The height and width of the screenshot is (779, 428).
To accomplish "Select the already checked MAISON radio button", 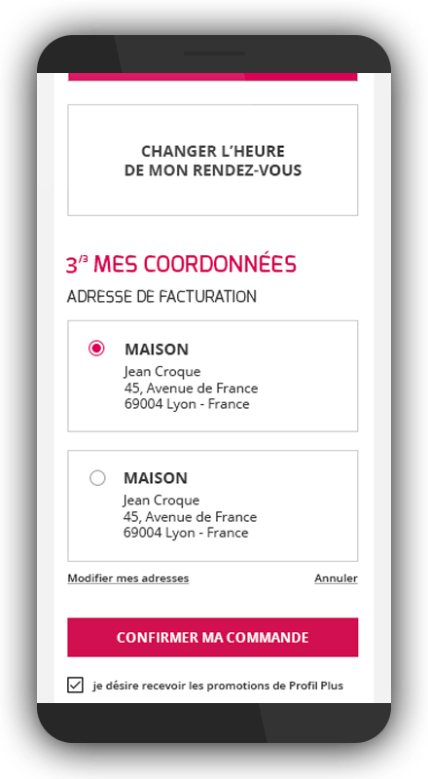I will [97, 349].
